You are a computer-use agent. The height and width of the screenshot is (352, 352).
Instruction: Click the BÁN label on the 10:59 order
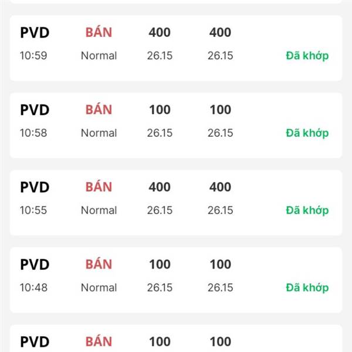pyautogui.click(x=99, y=32)
